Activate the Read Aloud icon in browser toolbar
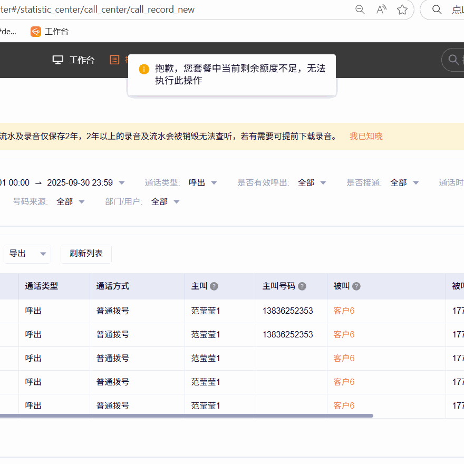This screenshot has width=464, height=464. coord(381,9)
